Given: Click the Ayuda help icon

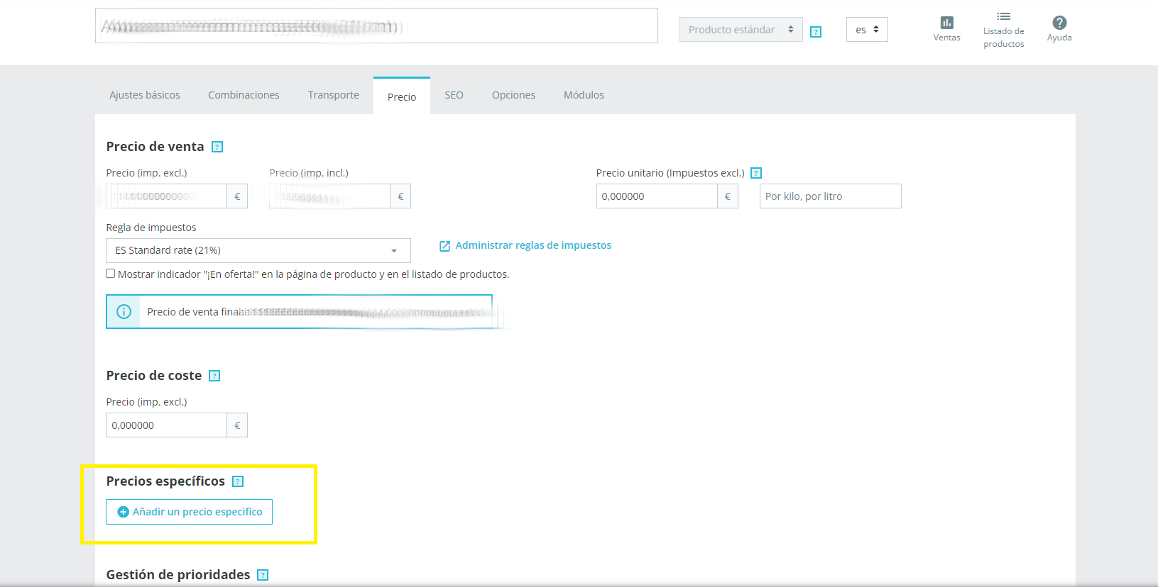Looking at the screenshot, I should tap(1059, 23).
